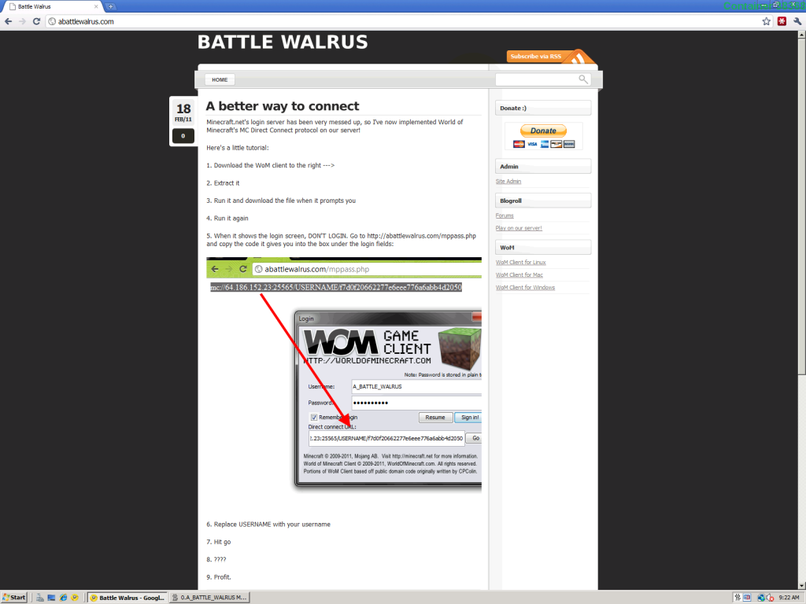The image size is (806, 604).
Task: Open the red asterisk extension icon
Action: pos(782,21)
